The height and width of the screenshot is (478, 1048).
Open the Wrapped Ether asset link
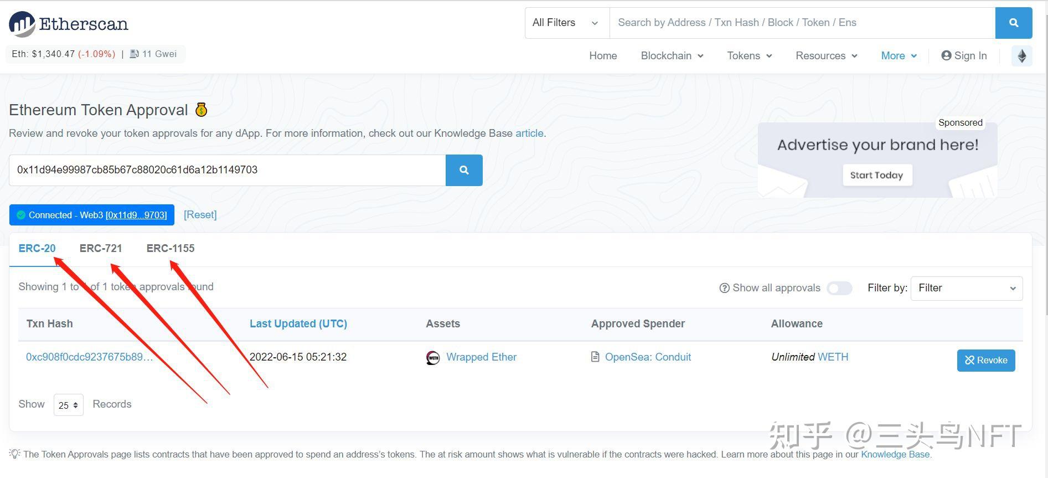pyautogui.click(x=481, y=357)
